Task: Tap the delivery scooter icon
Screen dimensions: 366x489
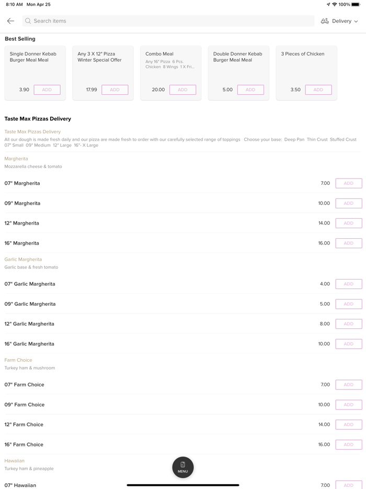Action: [x=325, y=21]
